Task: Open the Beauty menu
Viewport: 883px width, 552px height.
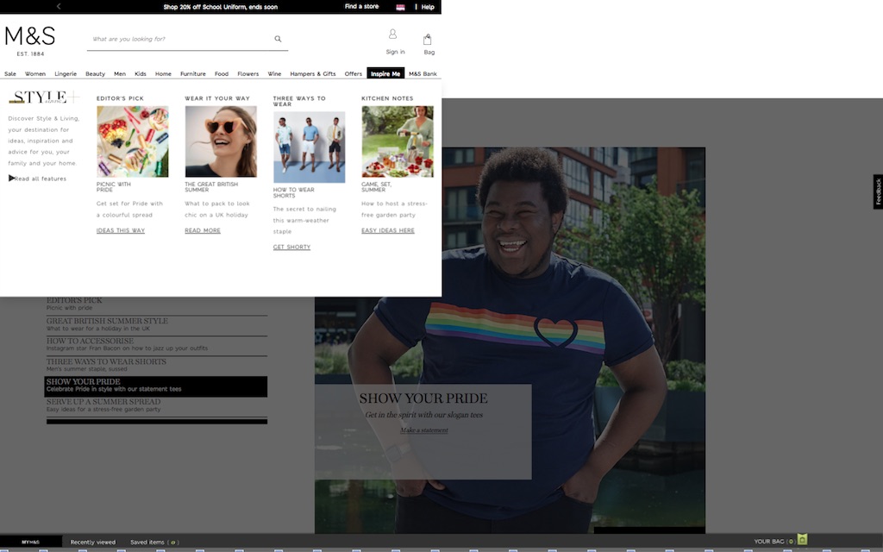Action: tap(95, 74)
